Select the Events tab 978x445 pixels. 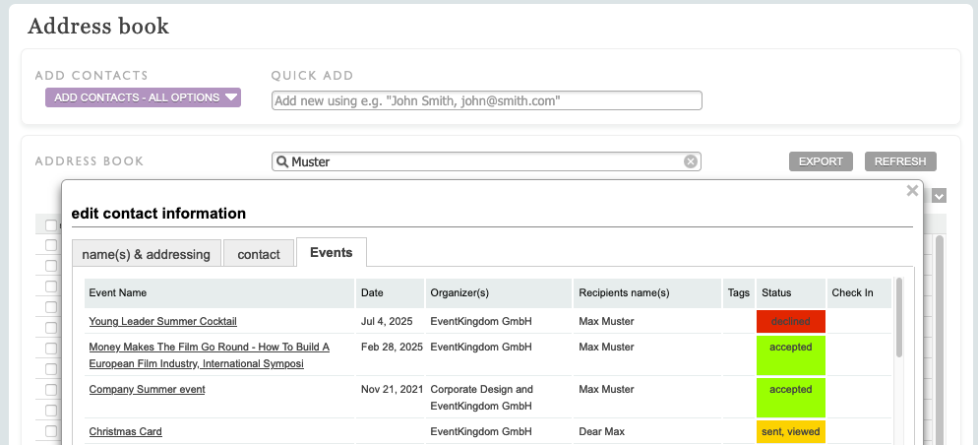[331, 252]
